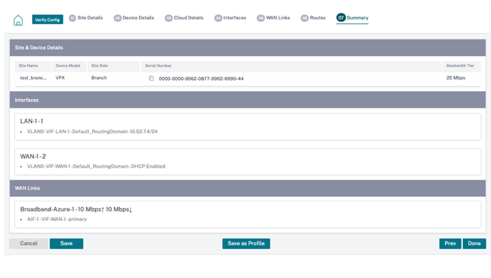Go back with the Prev button
Viewport: 491px width, 278px height.
(x=450, y=243)
